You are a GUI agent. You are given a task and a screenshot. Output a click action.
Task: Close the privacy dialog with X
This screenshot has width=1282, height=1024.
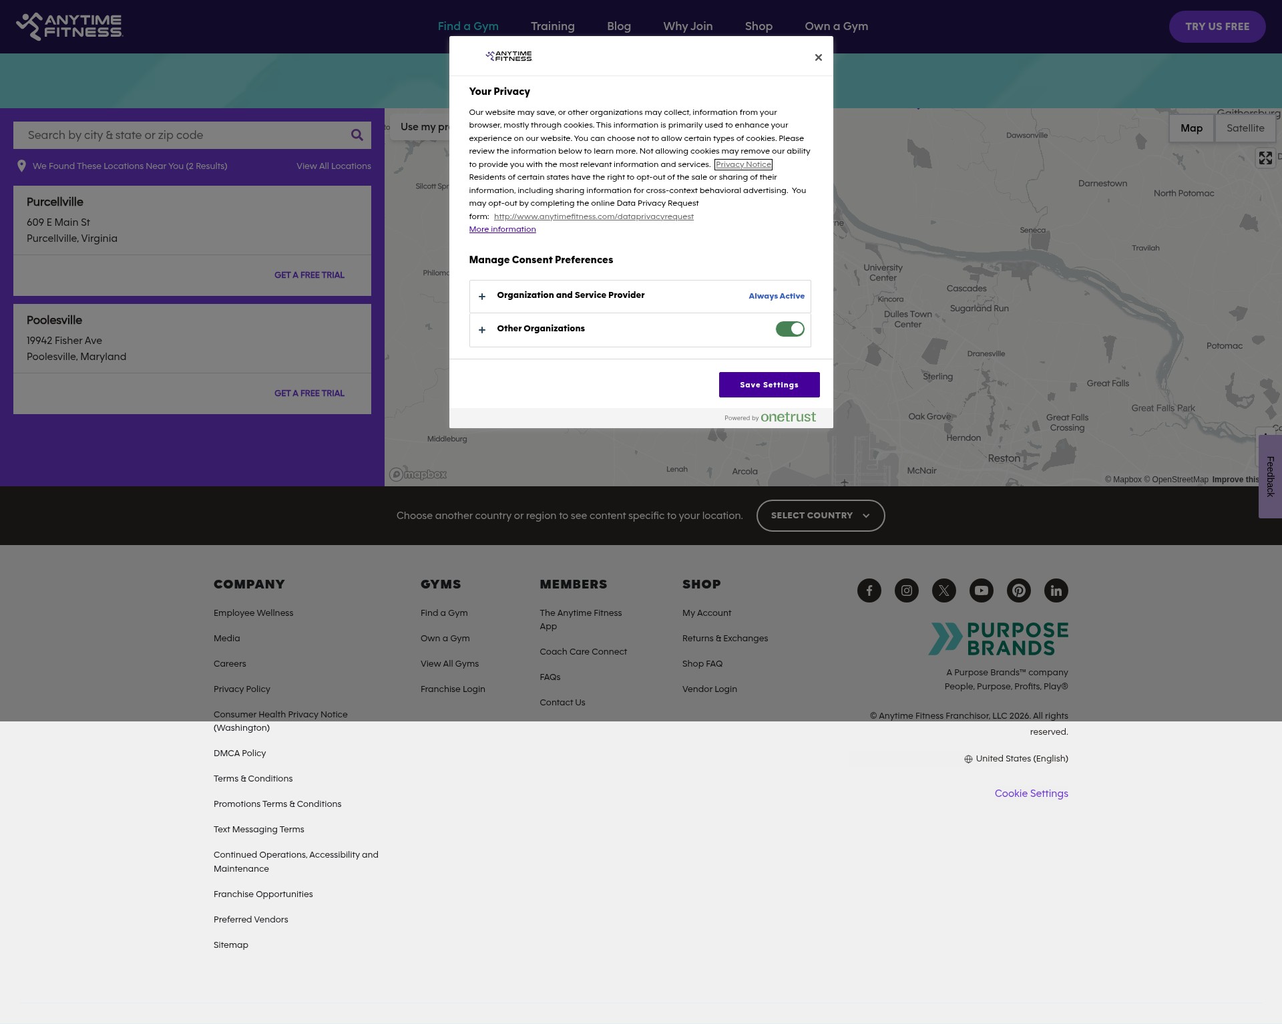[819, 57]
